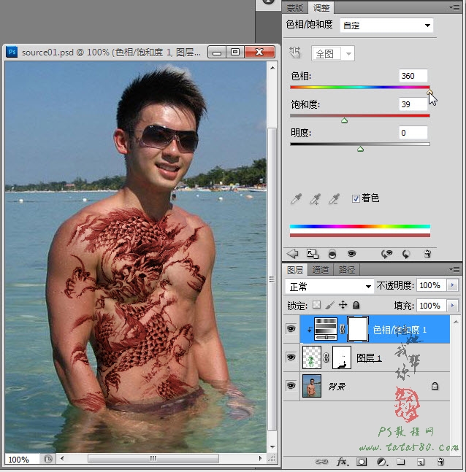Switch to the 路径 tab
The height and width of the screenshot is (472, 466).
click(346, 270)
